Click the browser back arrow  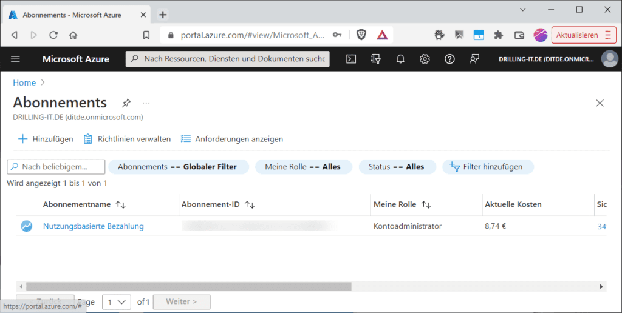click(15, 35)
